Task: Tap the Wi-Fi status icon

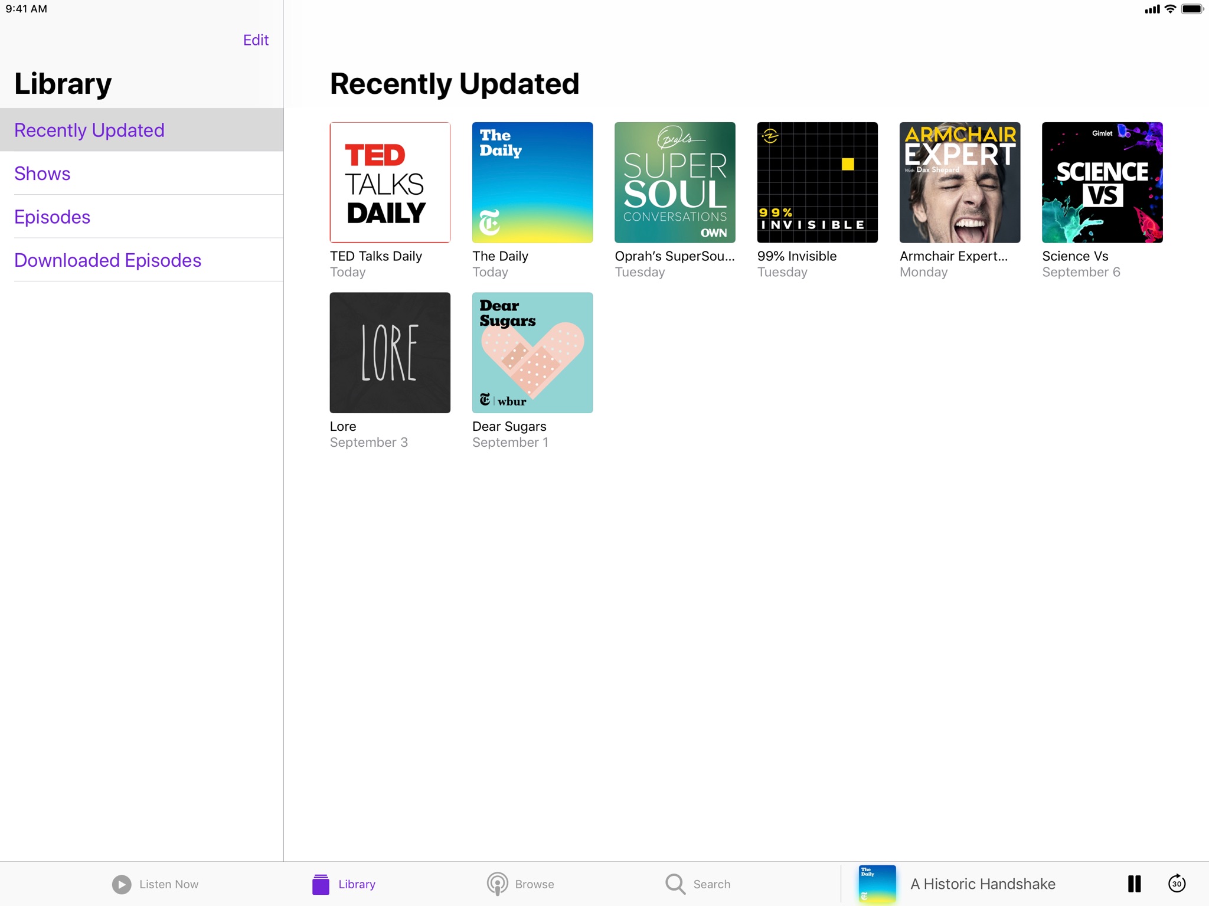Action: (x=1170, y=9)
